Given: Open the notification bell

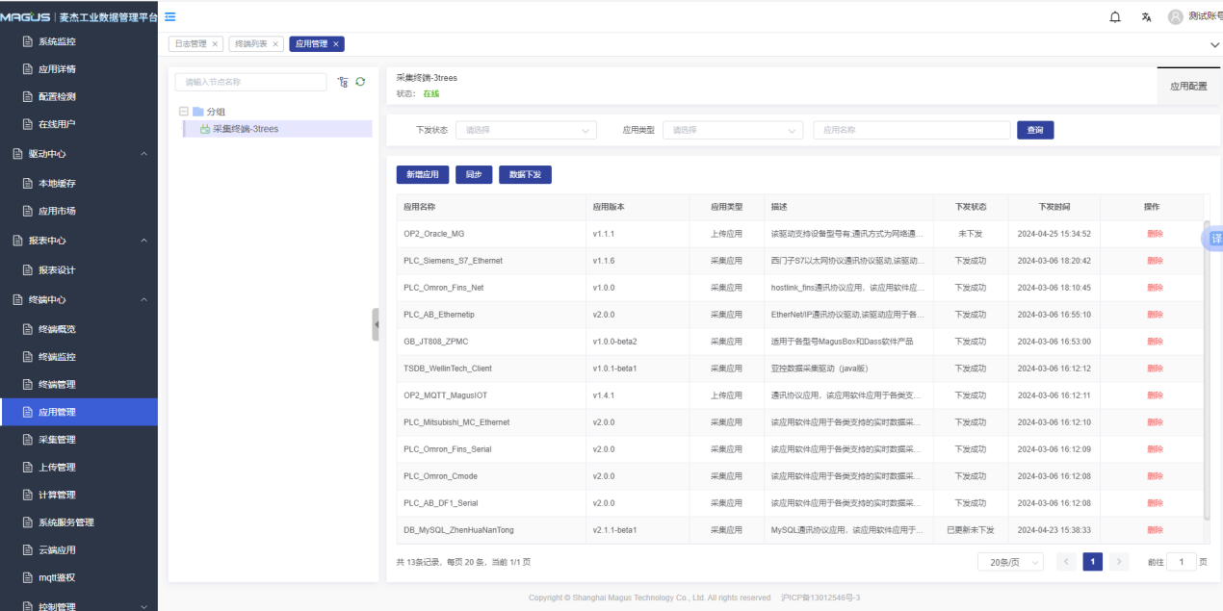Looking at the screenshot, I should (1115, 17).
